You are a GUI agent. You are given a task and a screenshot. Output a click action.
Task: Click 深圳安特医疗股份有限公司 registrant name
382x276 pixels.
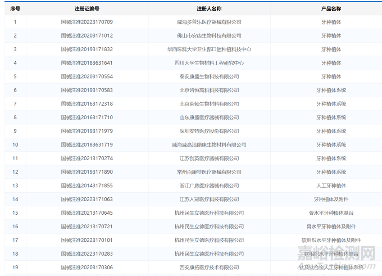coord(209,131)
